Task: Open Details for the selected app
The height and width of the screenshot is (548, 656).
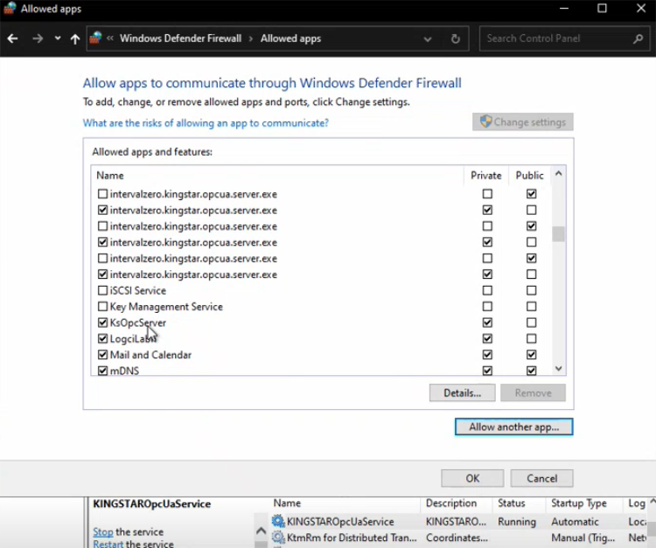Action: [463, 393]
